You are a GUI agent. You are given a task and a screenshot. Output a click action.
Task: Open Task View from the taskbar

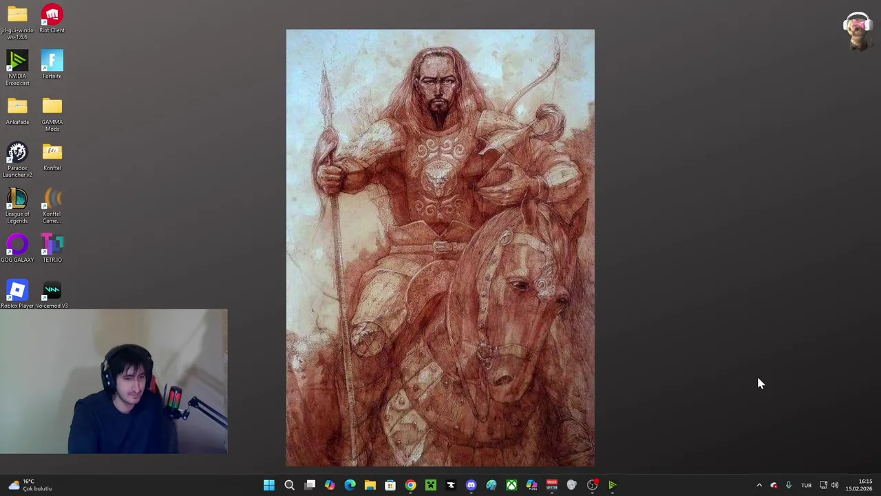(x=310, y=485)
